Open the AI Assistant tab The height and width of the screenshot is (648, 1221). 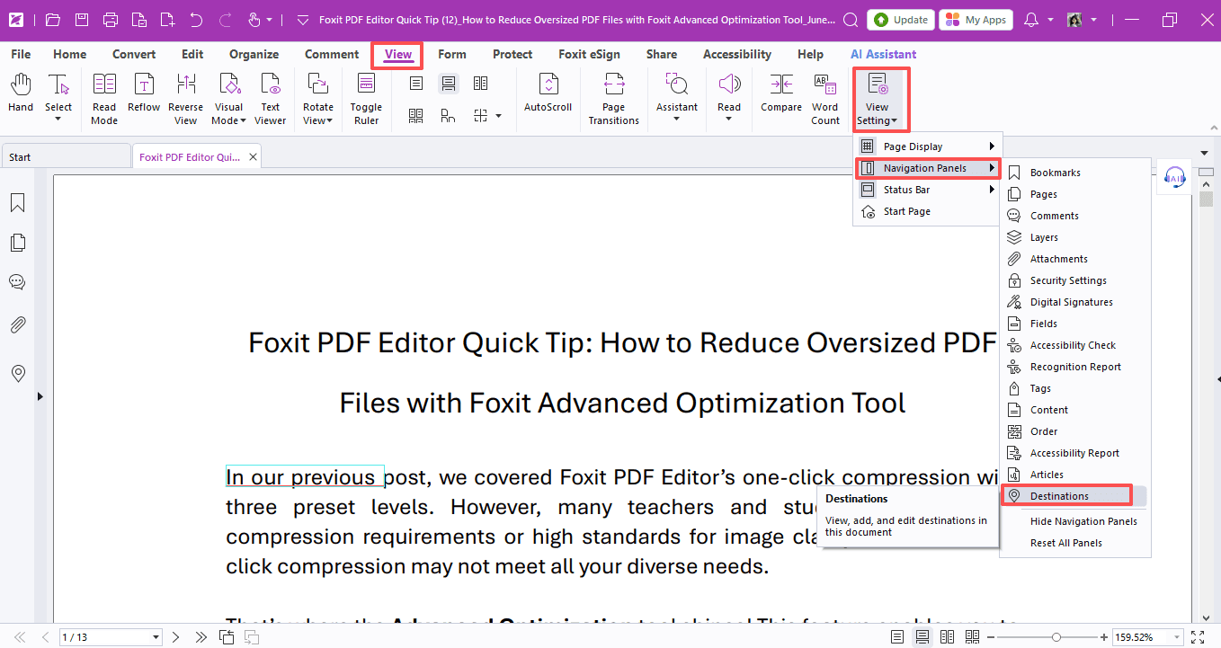pyautogui.click(x=884, y=54)
